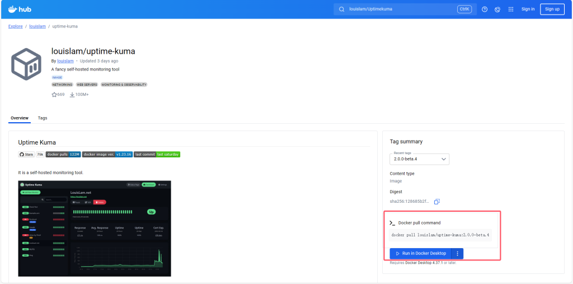Click the star icon showing 669
Viewport: 573px width, 284px height.
pyautogui.click(x=54, y=95)
